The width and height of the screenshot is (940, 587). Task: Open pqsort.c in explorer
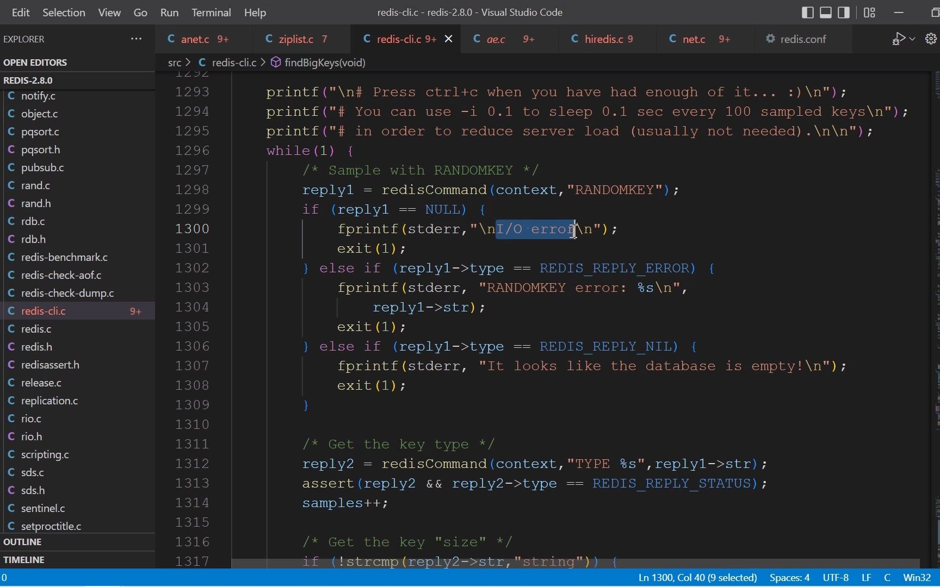(77, 132)
